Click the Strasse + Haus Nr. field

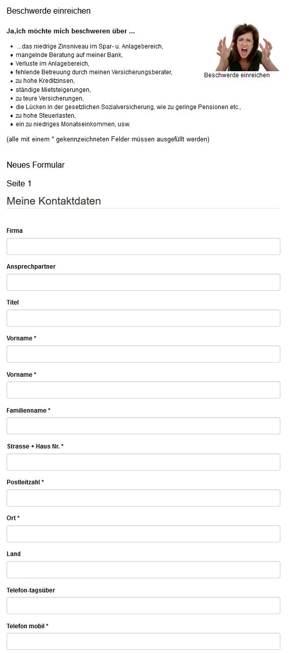(x=143, y=462)
